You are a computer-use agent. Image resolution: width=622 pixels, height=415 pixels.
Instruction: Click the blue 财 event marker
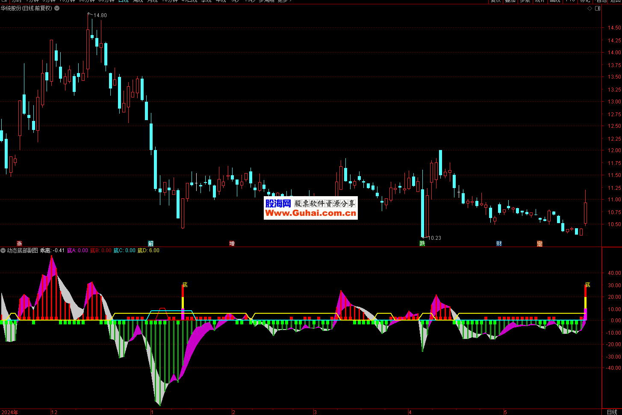pos(499,244)
